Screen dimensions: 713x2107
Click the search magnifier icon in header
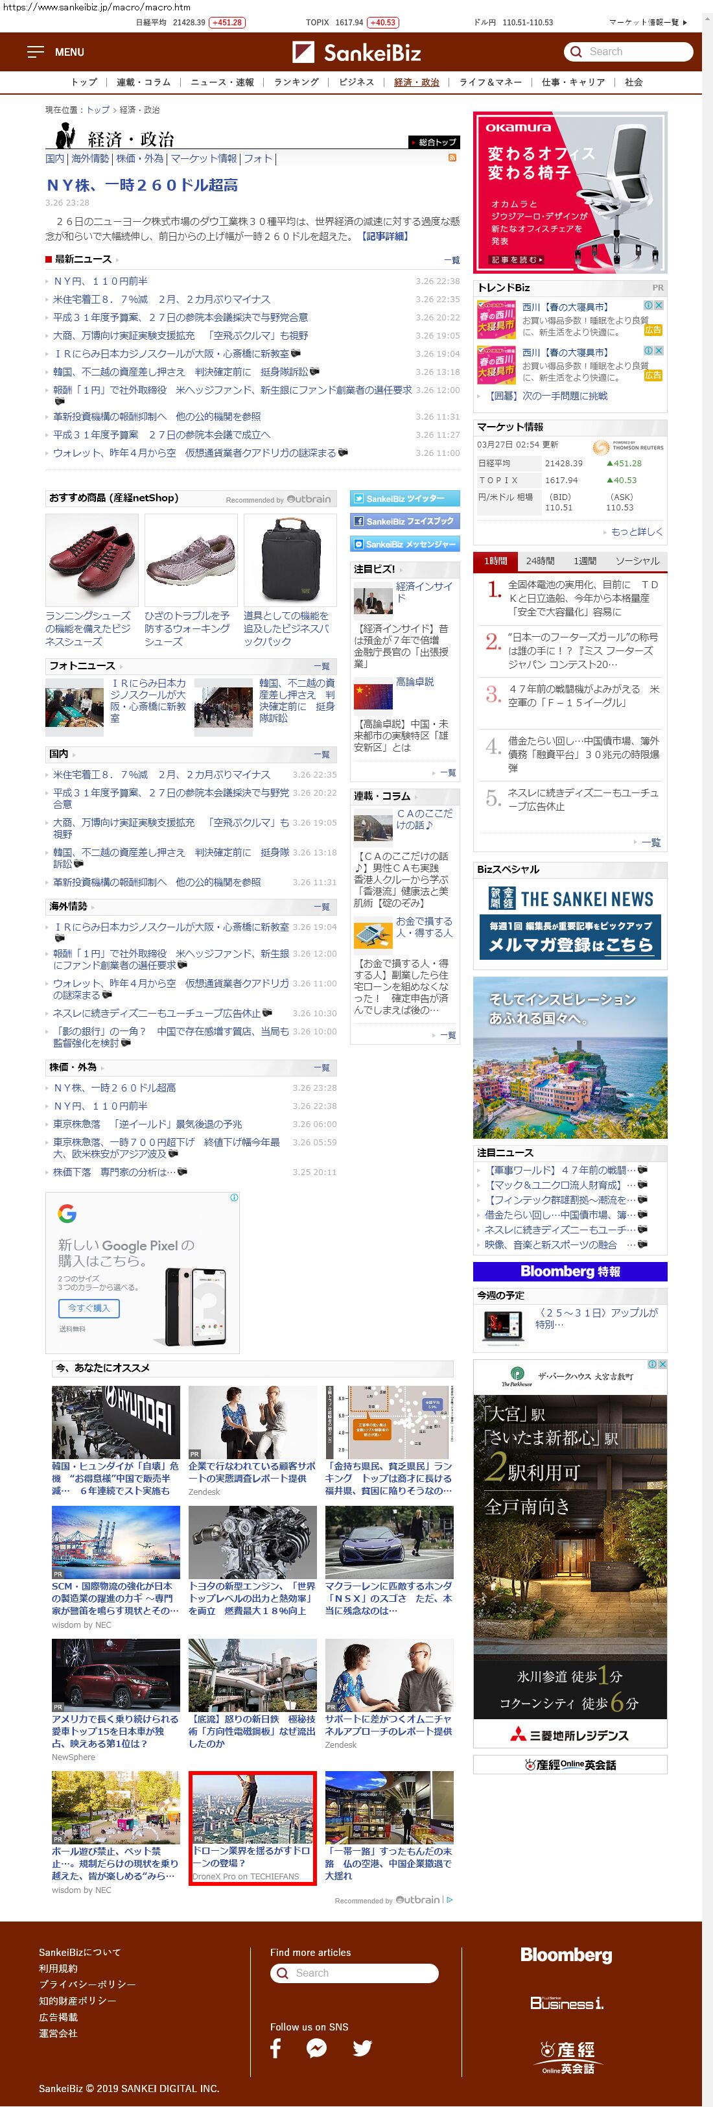[576, 51]
